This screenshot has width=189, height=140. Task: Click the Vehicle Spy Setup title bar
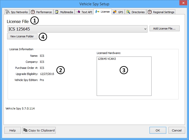coord(94,4)
